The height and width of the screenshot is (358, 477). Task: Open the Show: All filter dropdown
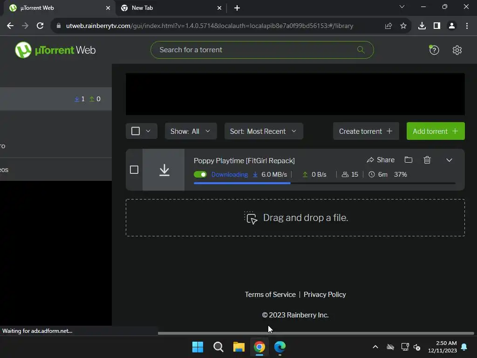tap(191, 131)
